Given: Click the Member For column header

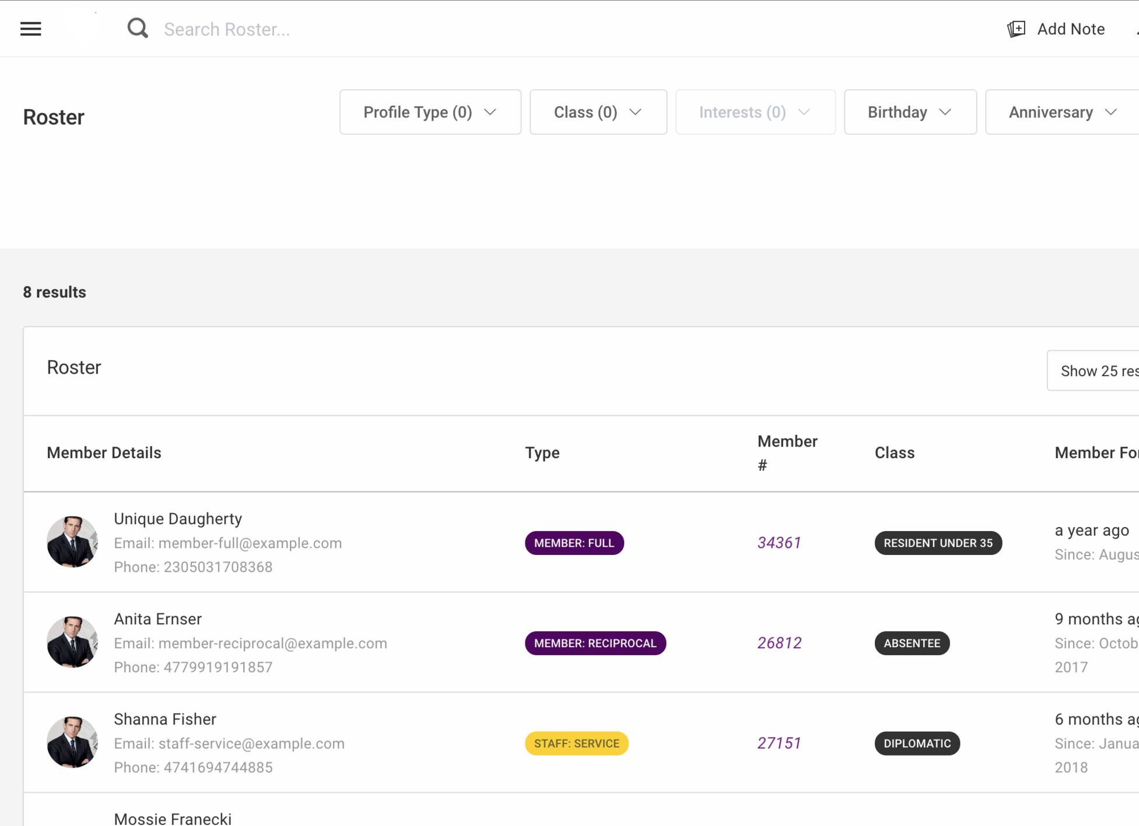Looking at the screenshot, I should (x=1096, y=452).
